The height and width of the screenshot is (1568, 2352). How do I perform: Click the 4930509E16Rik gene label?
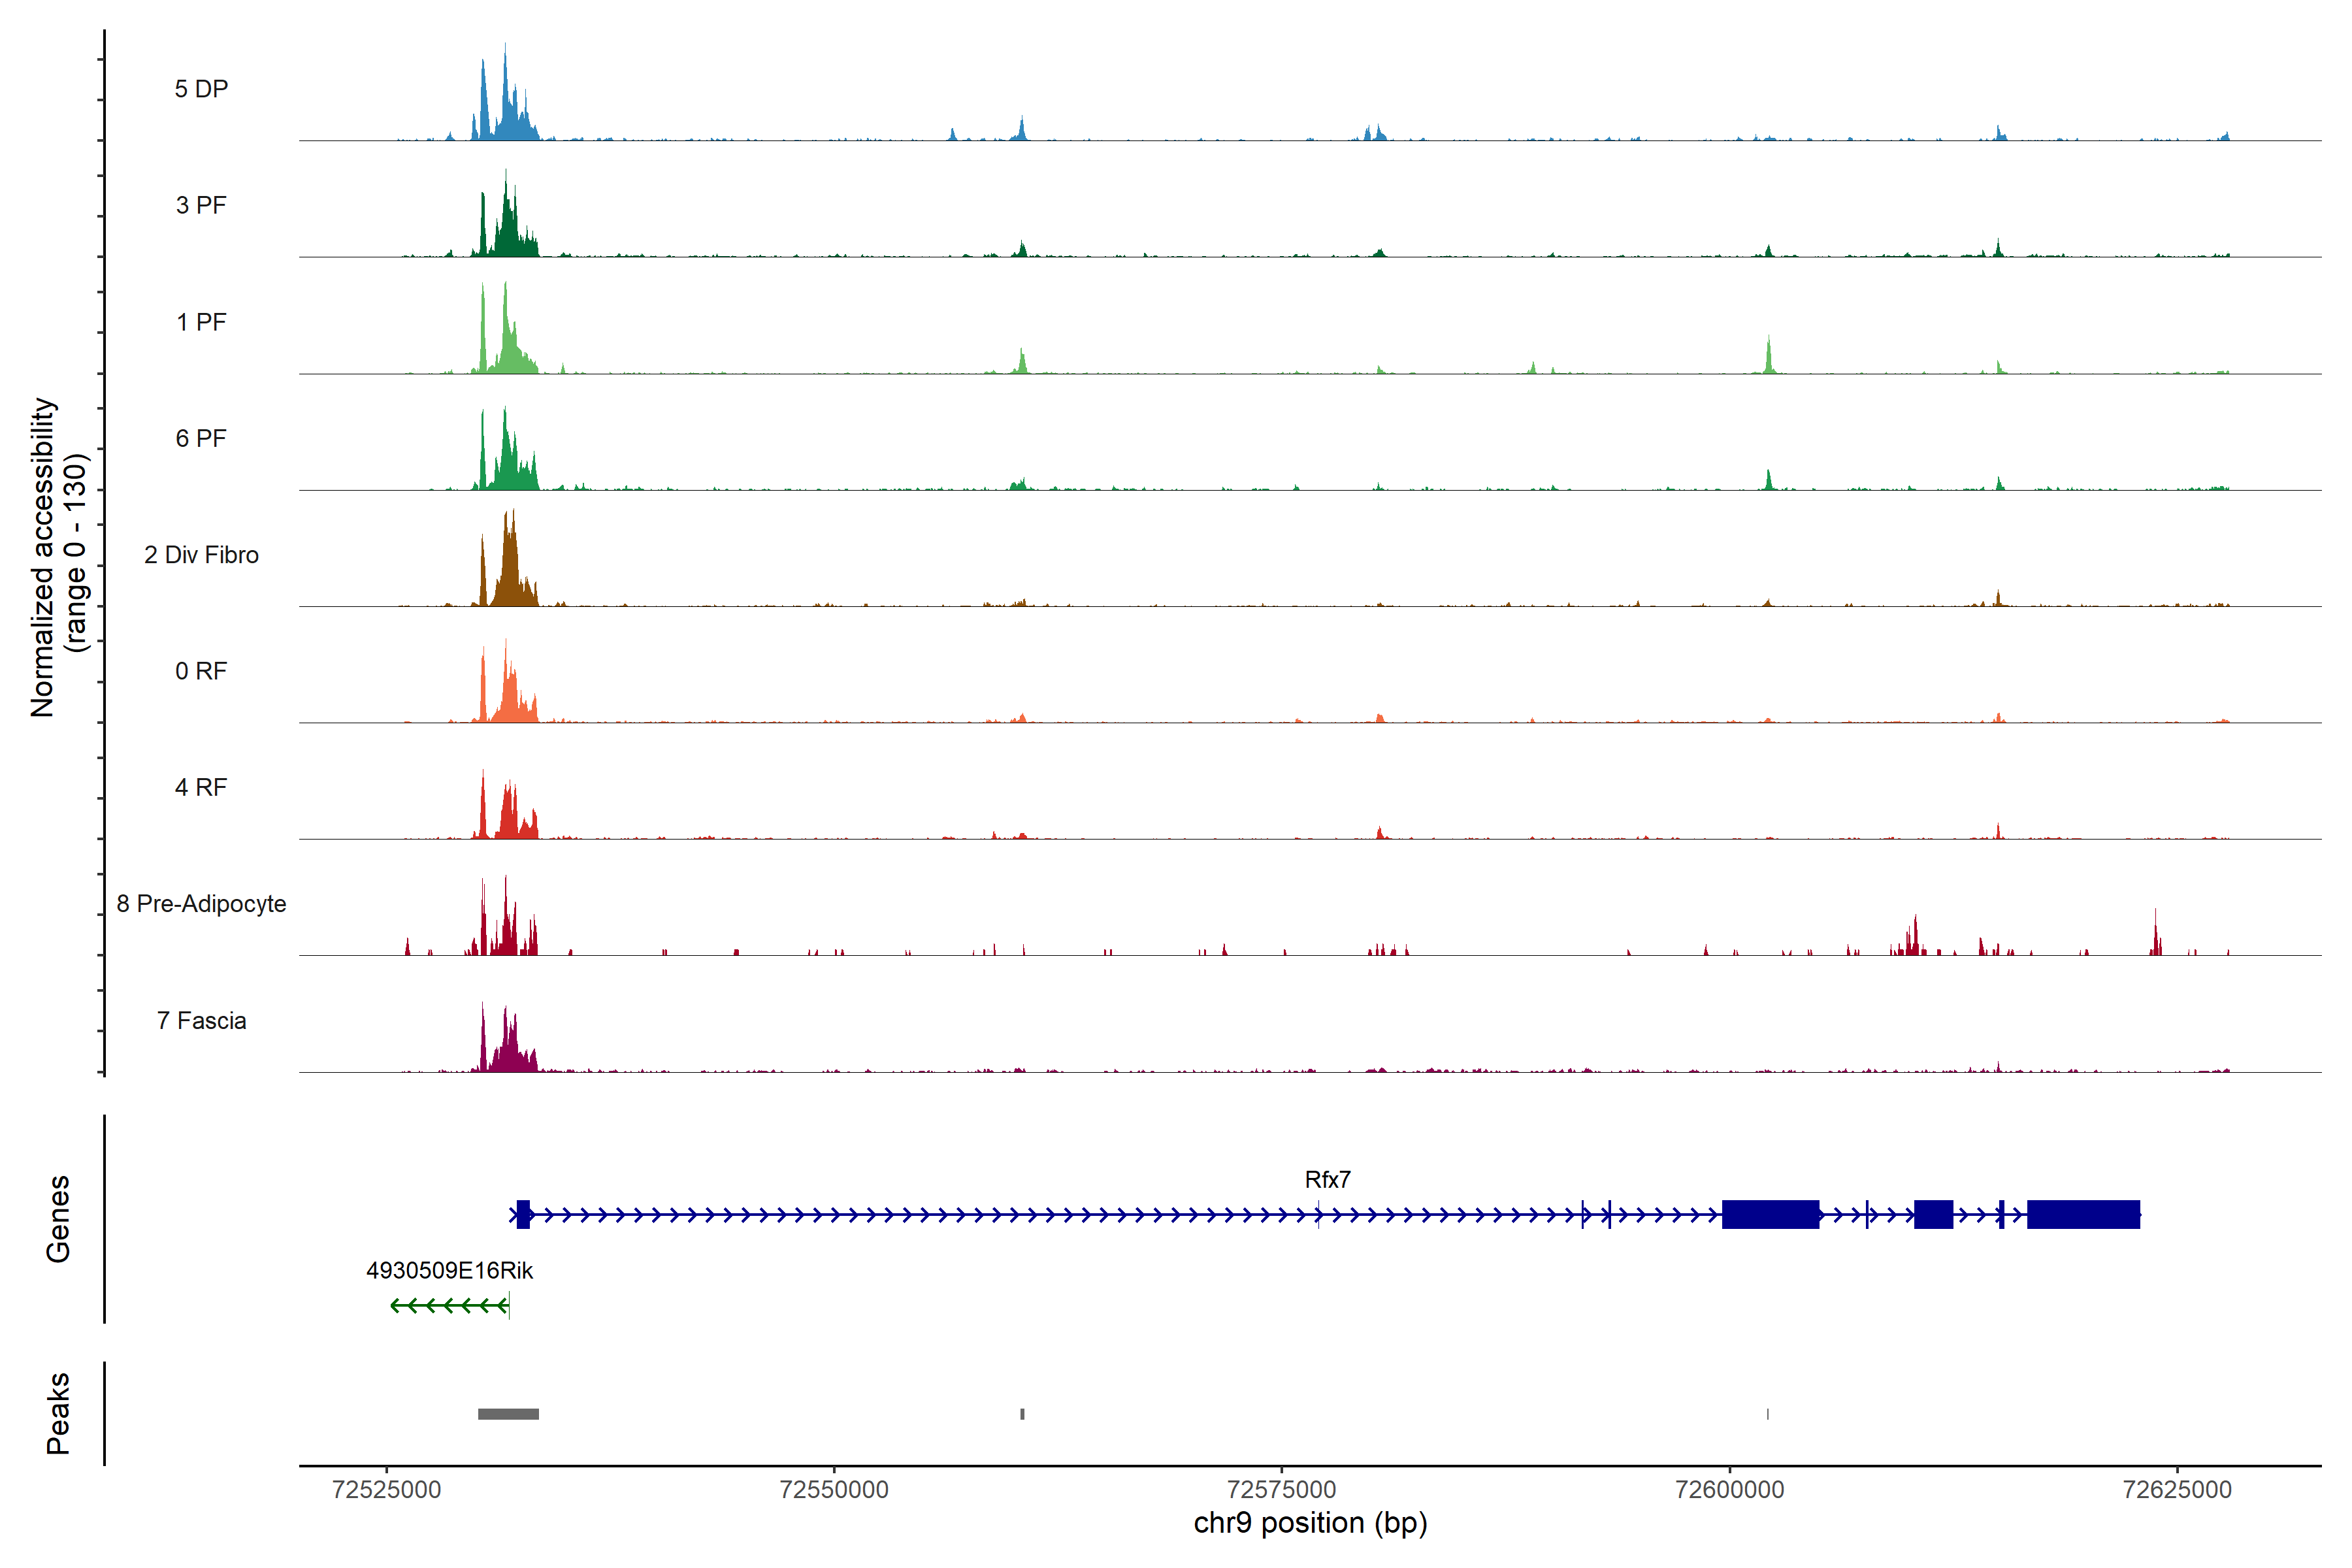coord(449,1271)
